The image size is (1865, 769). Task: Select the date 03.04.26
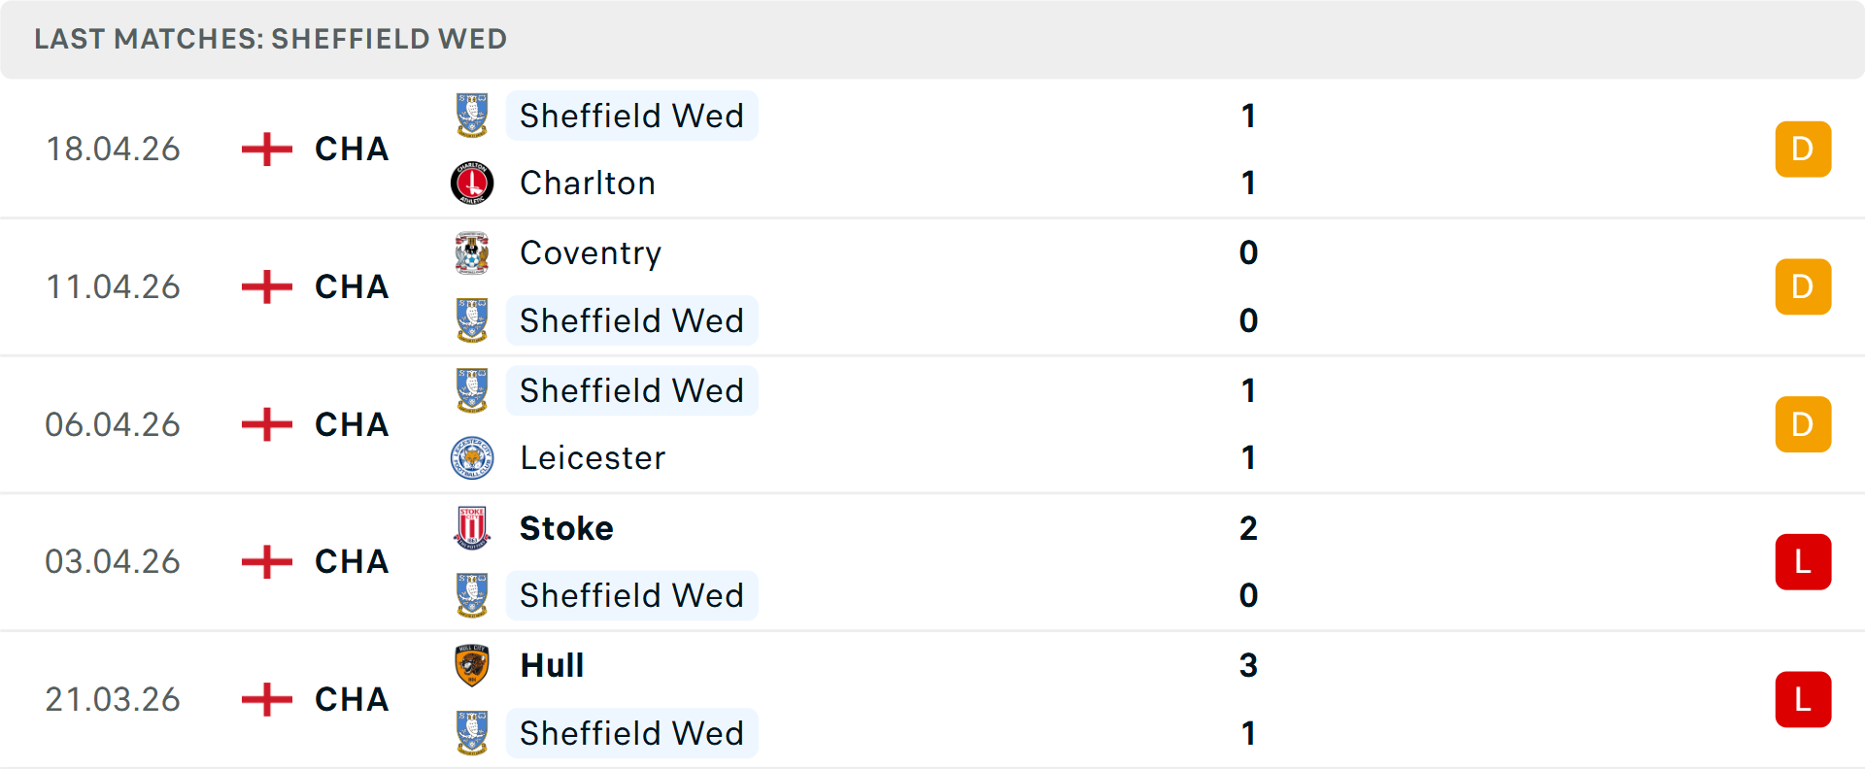pos(113,561)
